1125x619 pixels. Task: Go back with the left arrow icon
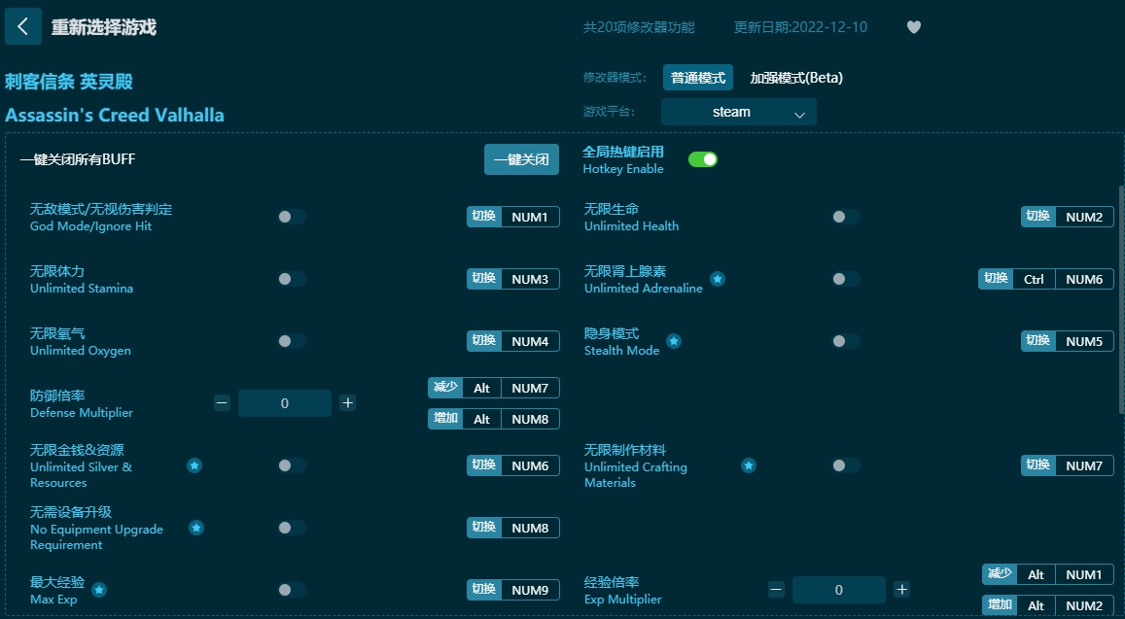(23, 26)
